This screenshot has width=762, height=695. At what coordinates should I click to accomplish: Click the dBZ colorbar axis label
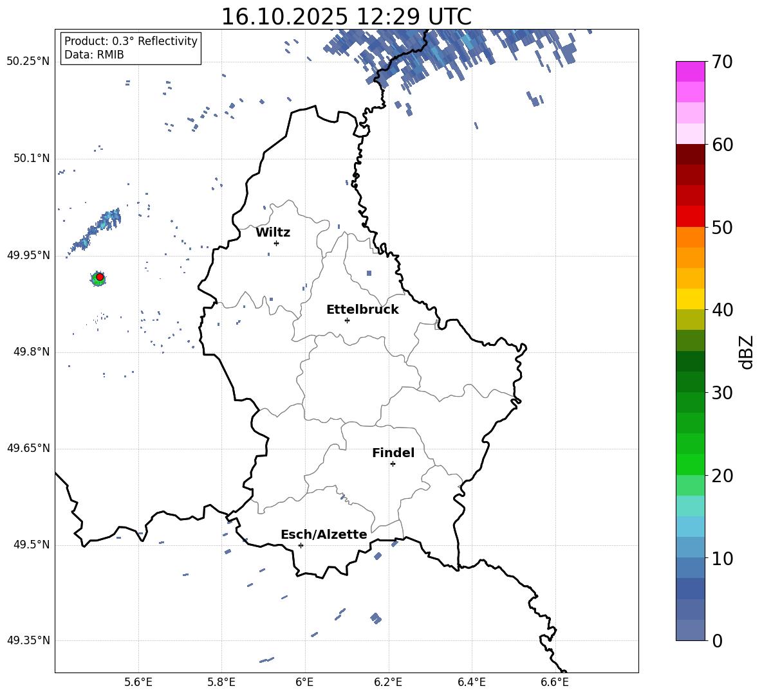click(747, 352)
